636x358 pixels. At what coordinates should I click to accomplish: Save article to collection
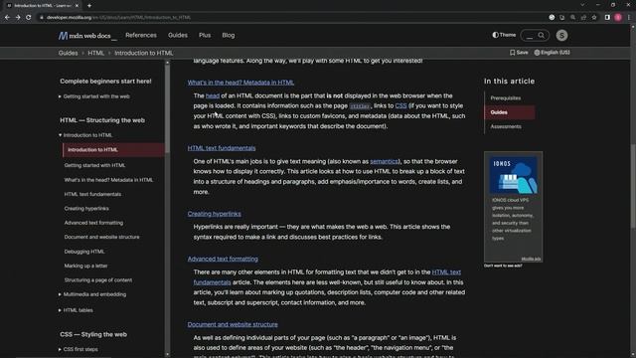(519, 53)
